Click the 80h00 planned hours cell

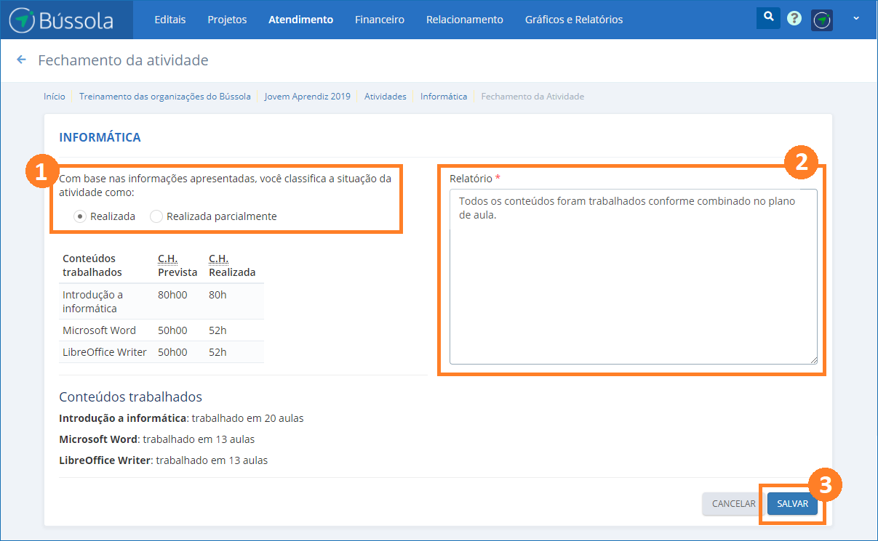coord(172,295)
